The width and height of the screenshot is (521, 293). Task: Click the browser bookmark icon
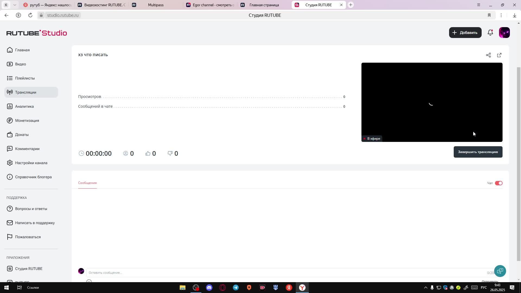tap(489, 15)
